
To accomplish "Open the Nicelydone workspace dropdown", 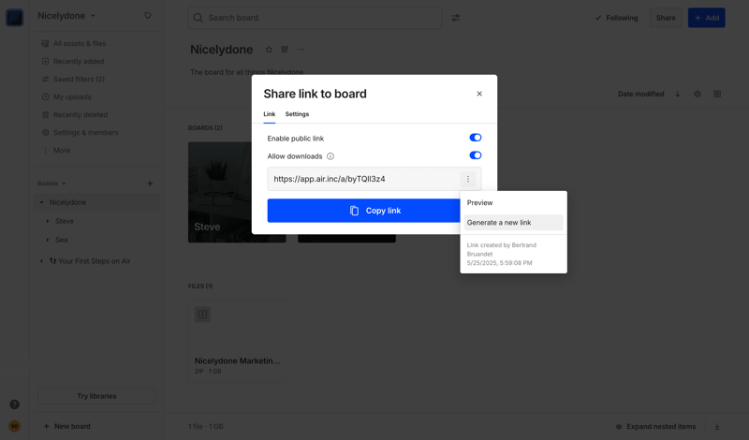I will pos(66,16).
